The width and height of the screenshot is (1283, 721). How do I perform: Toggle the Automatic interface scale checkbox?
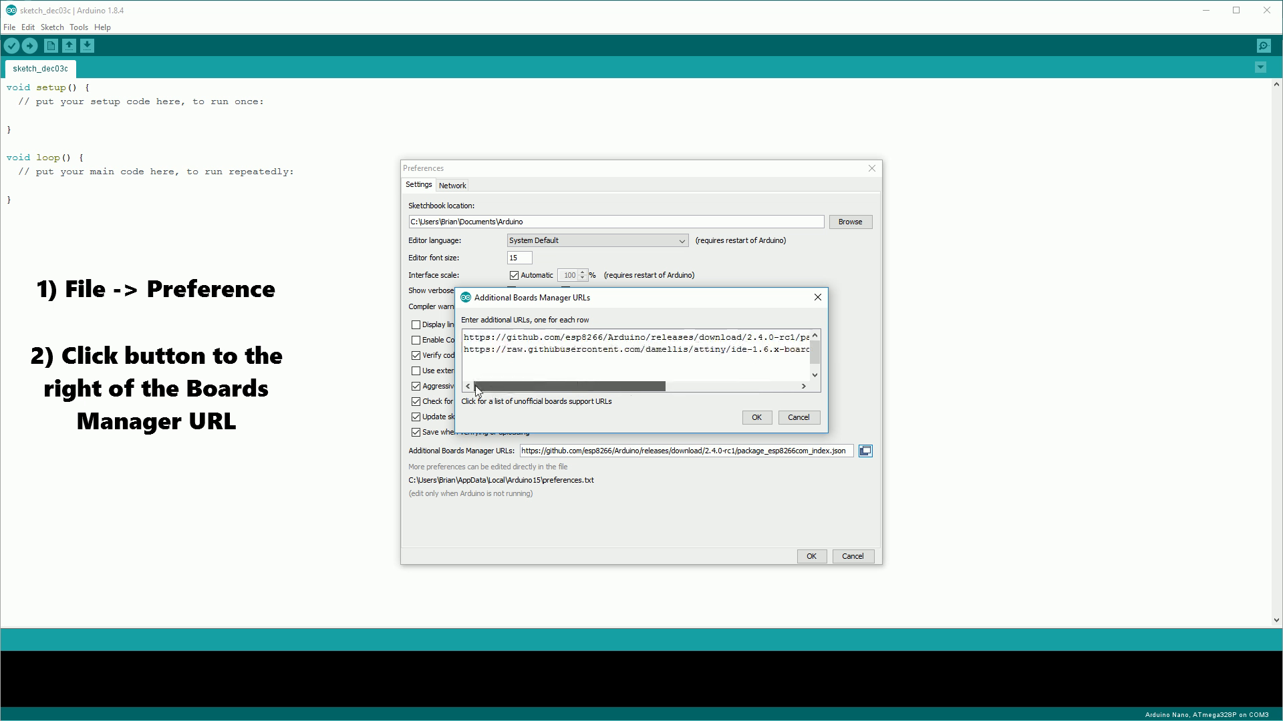pos(514,275)
